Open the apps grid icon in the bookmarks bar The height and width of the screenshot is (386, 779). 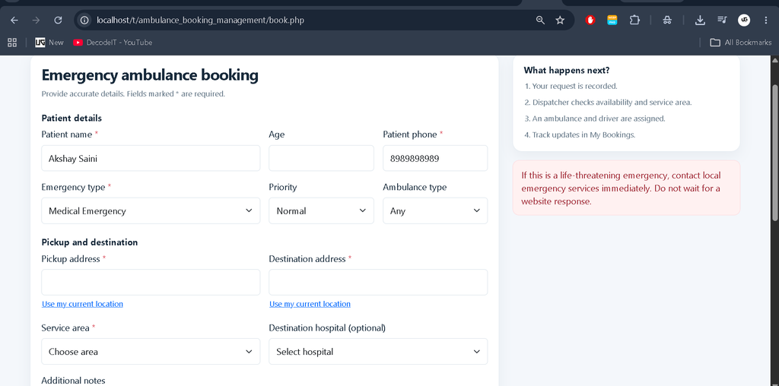click(x=12, y=43)
